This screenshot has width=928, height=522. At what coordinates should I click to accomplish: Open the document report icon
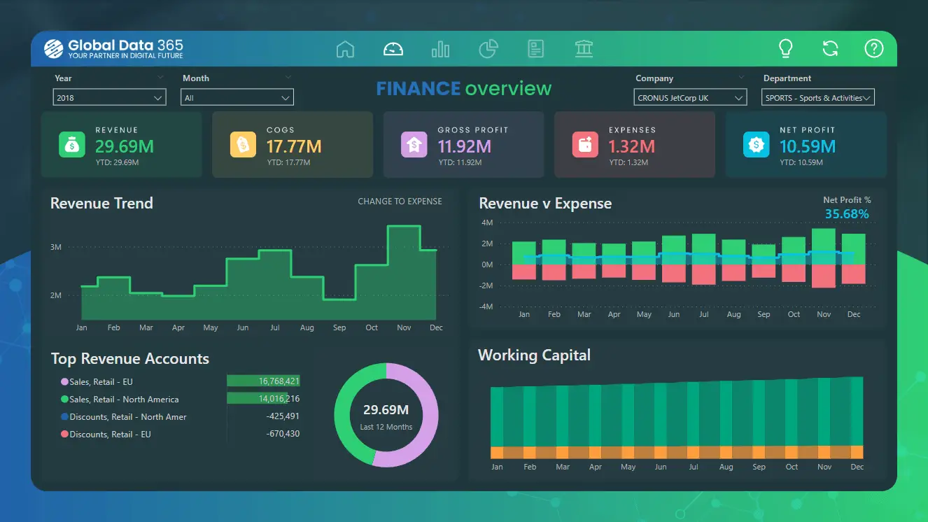click(x=536, y=49)
